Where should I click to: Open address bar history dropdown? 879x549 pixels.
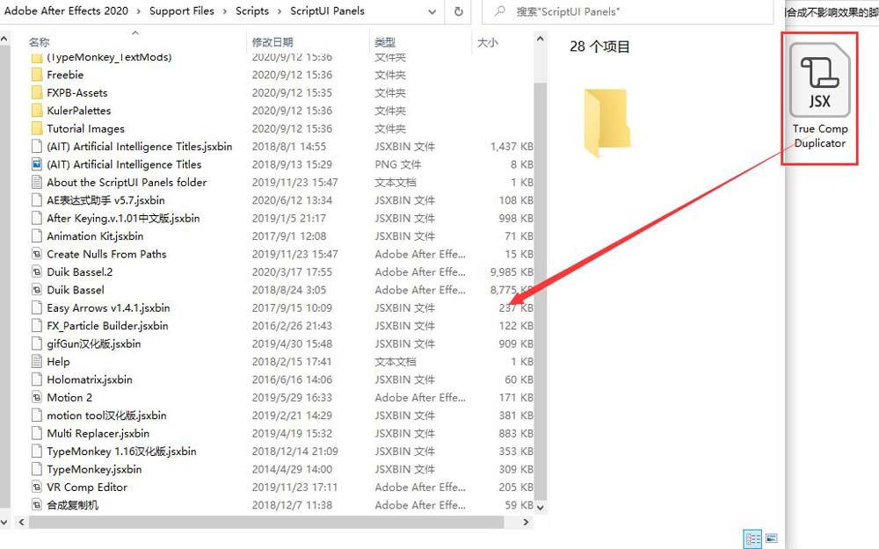432,11
